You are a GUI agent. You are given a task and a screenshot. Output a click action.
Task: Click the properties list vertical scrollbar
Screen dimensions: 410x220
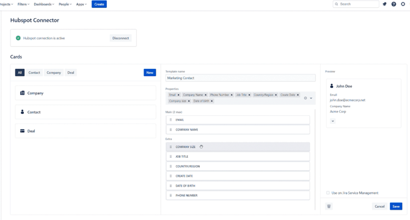coord(315,160)
